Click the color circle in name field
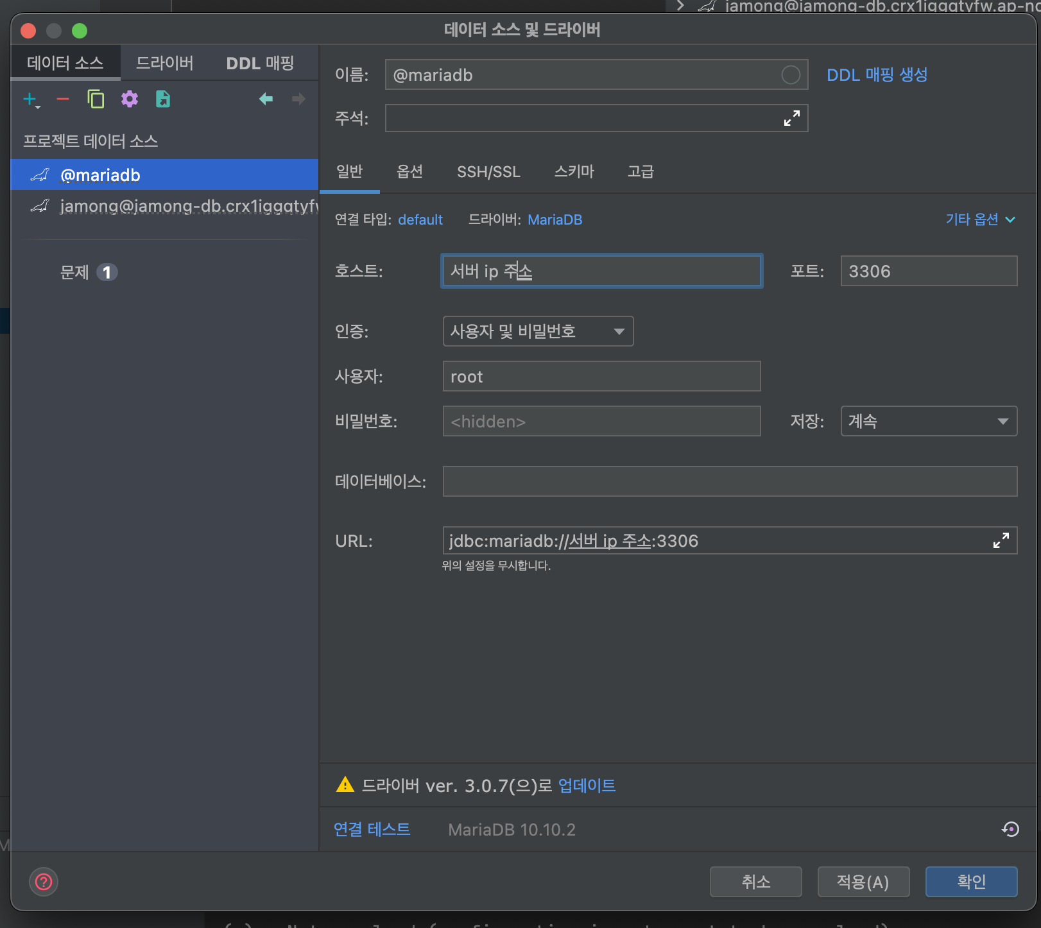The width and height of the screenshot is (1041, 928). tap(791, 75)
